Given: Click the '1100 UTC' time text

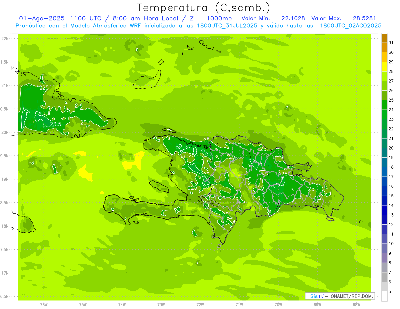Looking at the screenshot, I should point(87,18).
